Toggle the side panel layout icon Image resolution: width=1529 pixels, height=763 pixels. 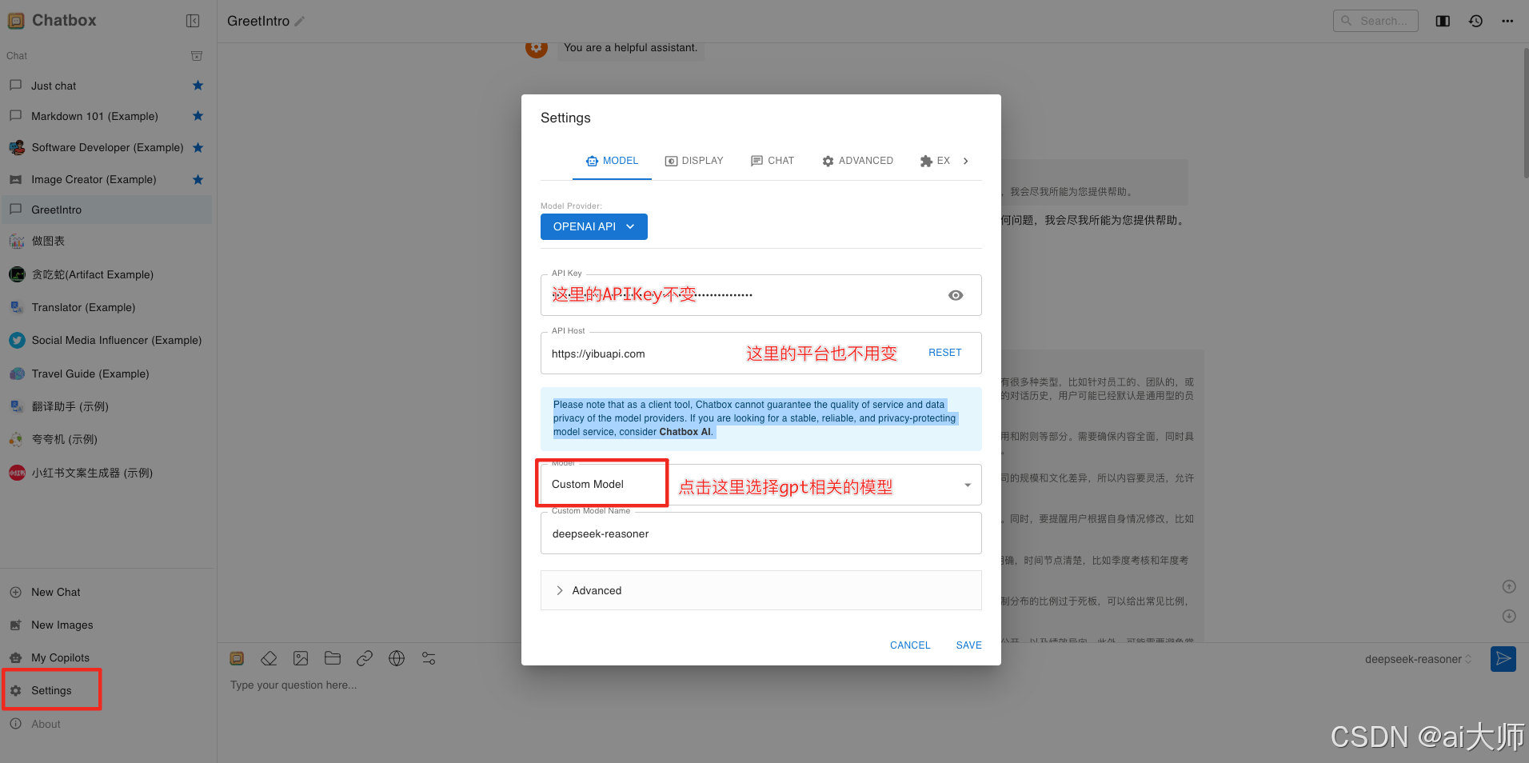coord(1443,21)
